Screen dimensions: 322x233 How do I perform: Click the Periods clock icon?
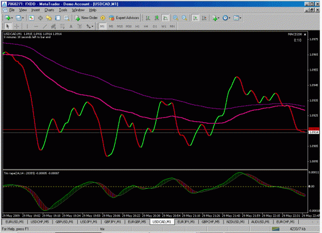(x=225, y=18)
